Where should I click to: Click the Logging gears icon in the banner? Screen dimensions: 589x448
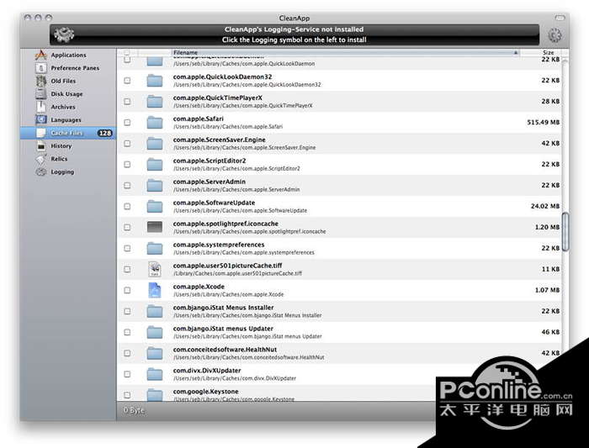coord(64,35)
